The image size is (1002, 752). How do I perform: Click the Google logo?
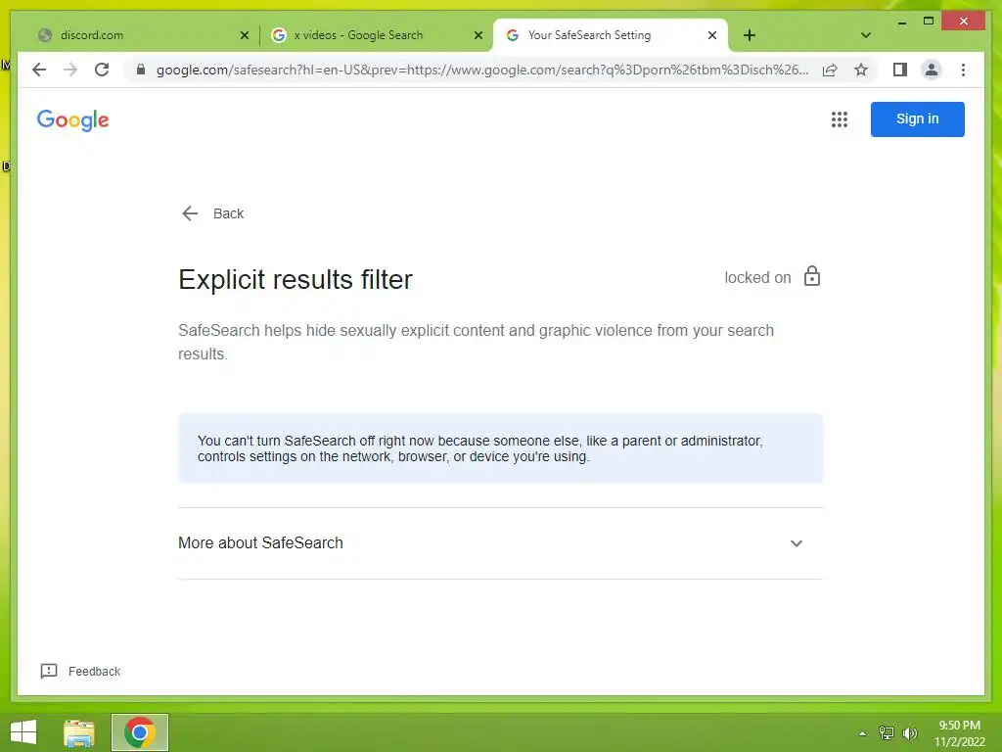[x=72, y=120]
